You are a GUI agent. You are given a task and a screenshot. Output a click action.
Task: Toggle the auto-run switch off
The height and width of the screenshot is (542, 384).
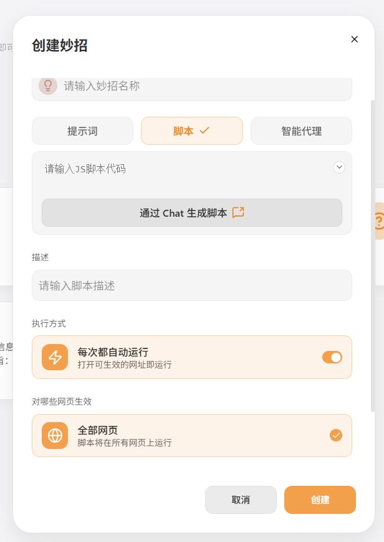(x=333, y=357)
